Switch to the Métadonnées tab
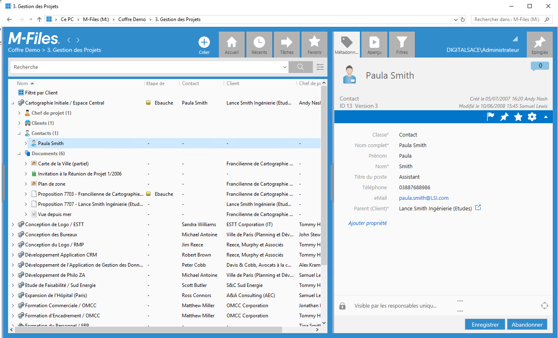Screen dimensions: 558x338 (346, 45)
